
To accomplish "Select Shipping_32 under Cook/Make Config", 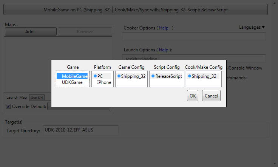I will (x=203, y=76).
